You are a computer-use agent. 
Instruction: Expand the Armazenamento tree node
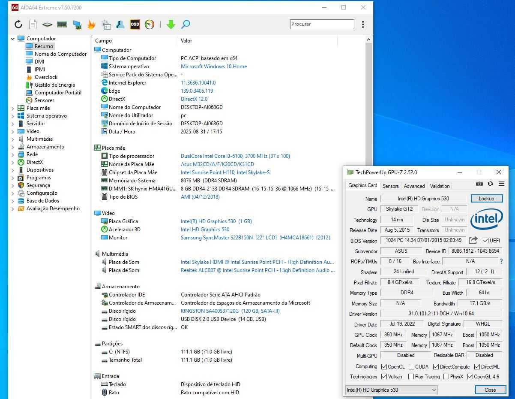click(13, 147)
